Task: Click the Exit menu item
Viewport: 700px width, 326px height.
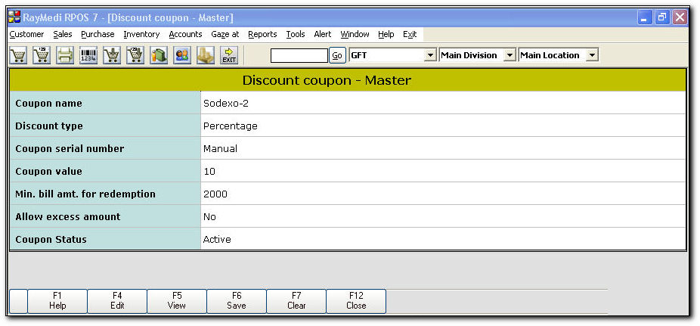Action: point(410,34)
